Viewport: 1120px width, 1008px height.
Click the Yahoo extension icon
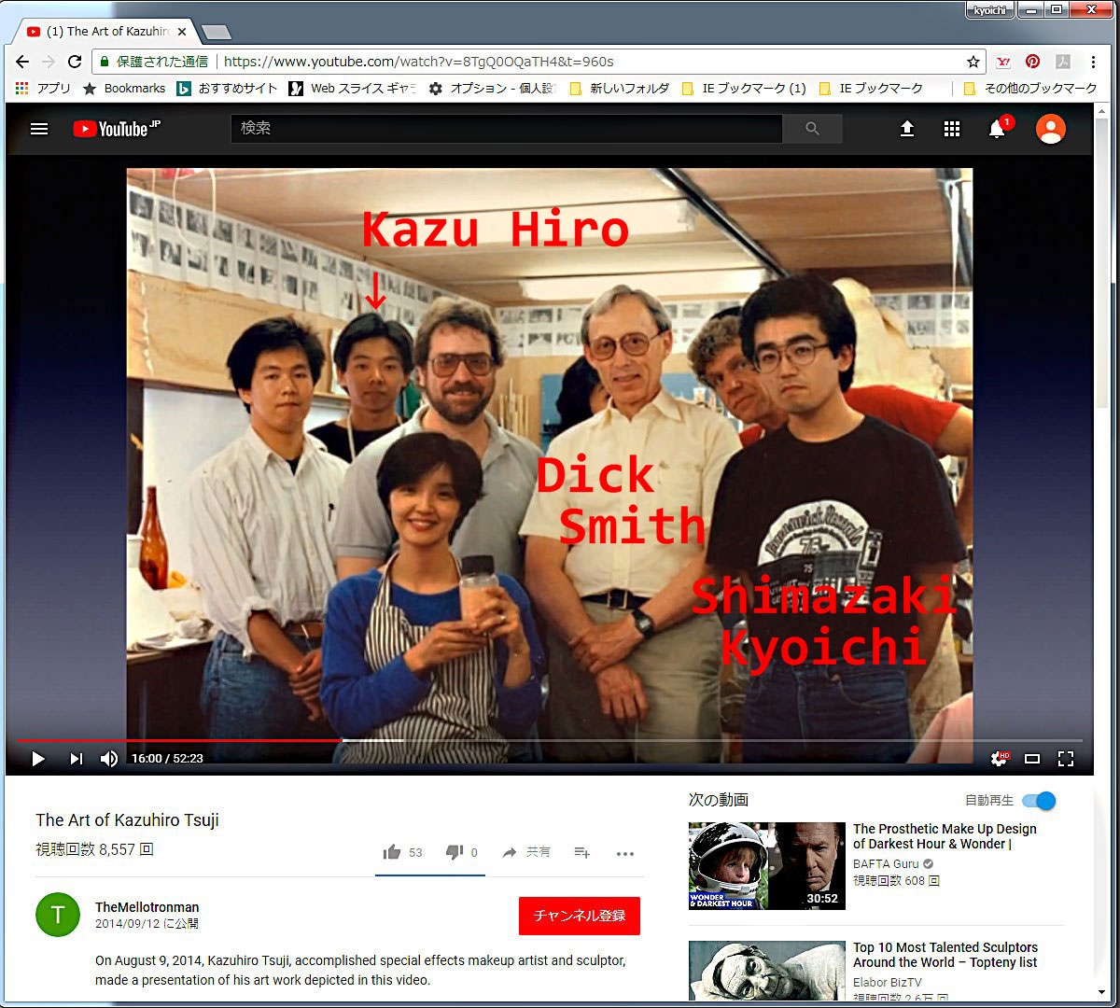1003,62
